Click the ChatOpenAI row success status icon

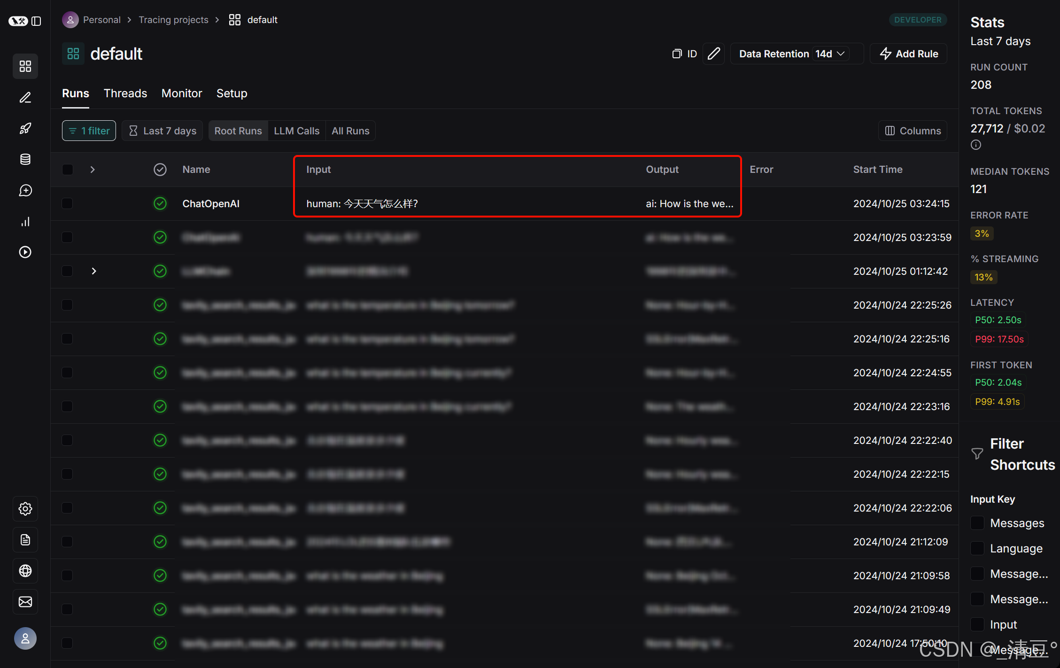pos(160,203)
